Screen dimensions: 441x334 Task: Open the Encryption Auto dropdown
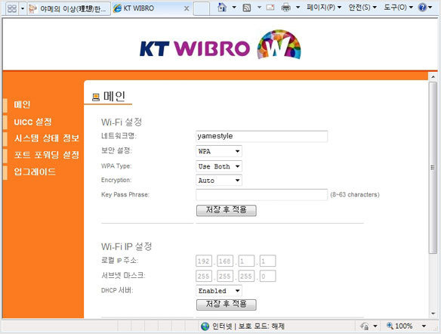(218, 181)
